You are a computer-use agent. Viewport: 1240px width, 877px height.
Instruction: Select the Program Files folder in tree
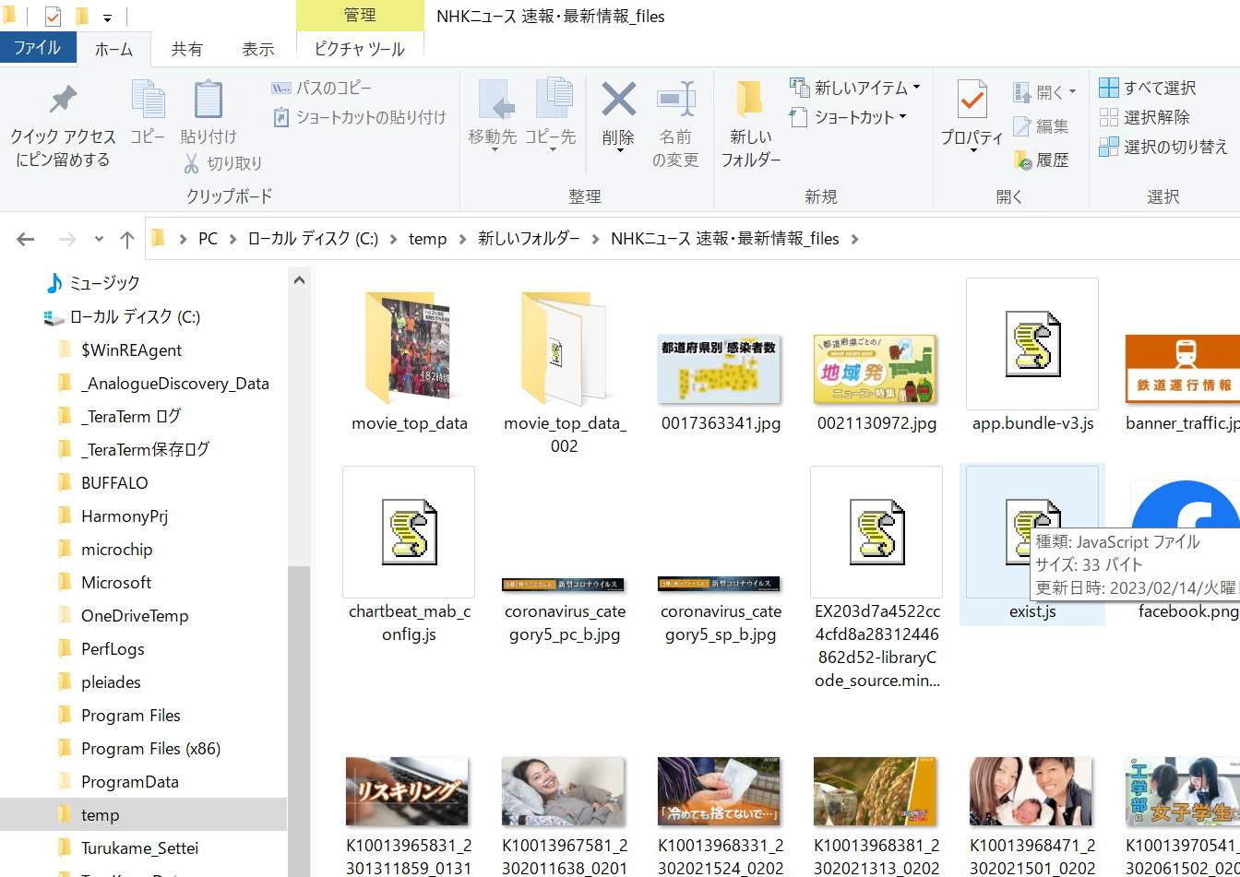(130, 716)
